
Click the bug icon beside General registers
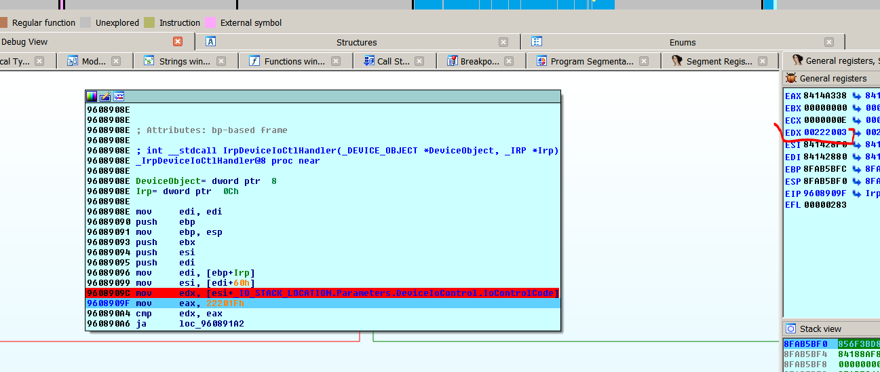coord(791,78)
